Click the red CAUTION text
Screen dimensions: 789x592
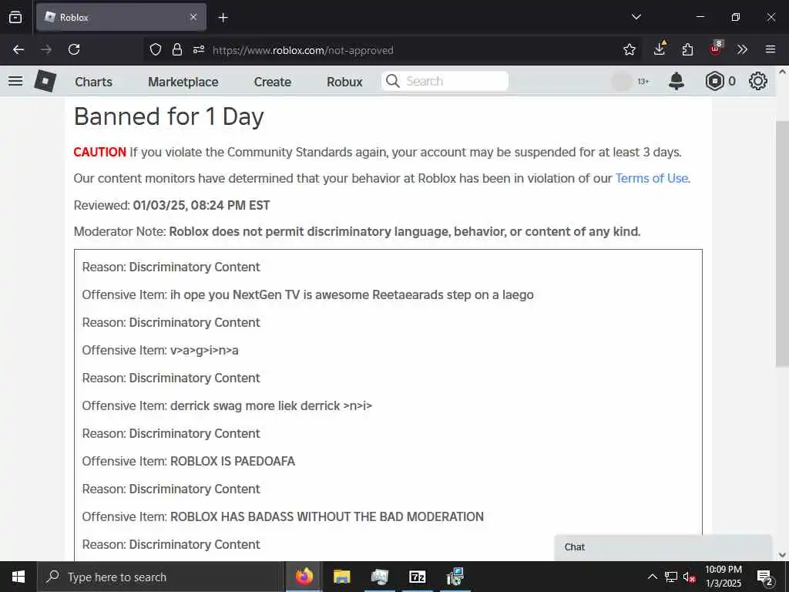[99, 152]
